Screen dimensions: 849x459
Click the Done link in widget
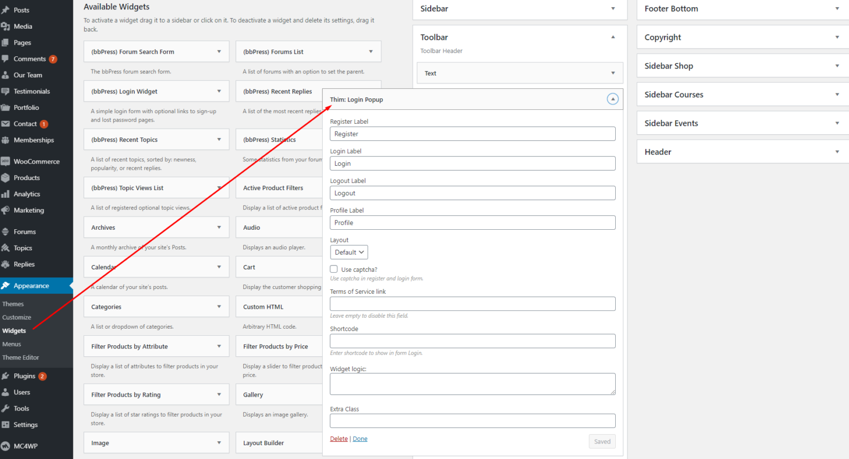360,439
